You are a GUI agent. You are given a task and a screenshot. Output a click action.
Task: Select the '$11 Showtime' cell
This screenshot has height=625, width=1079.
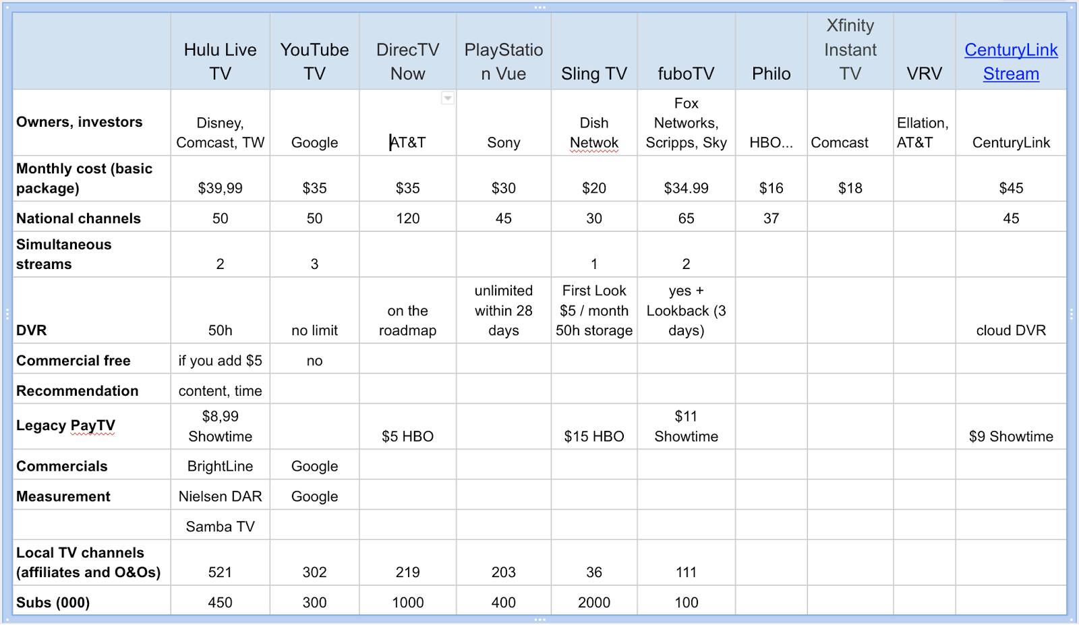[687, 427]
